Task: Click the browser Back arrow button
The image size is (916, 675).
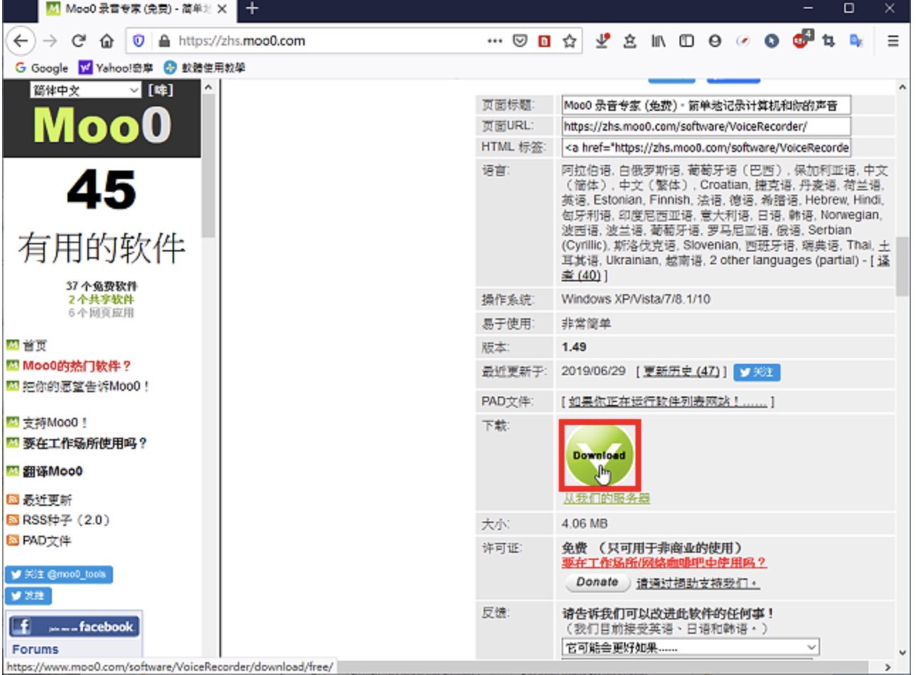Action: [21, 41]
